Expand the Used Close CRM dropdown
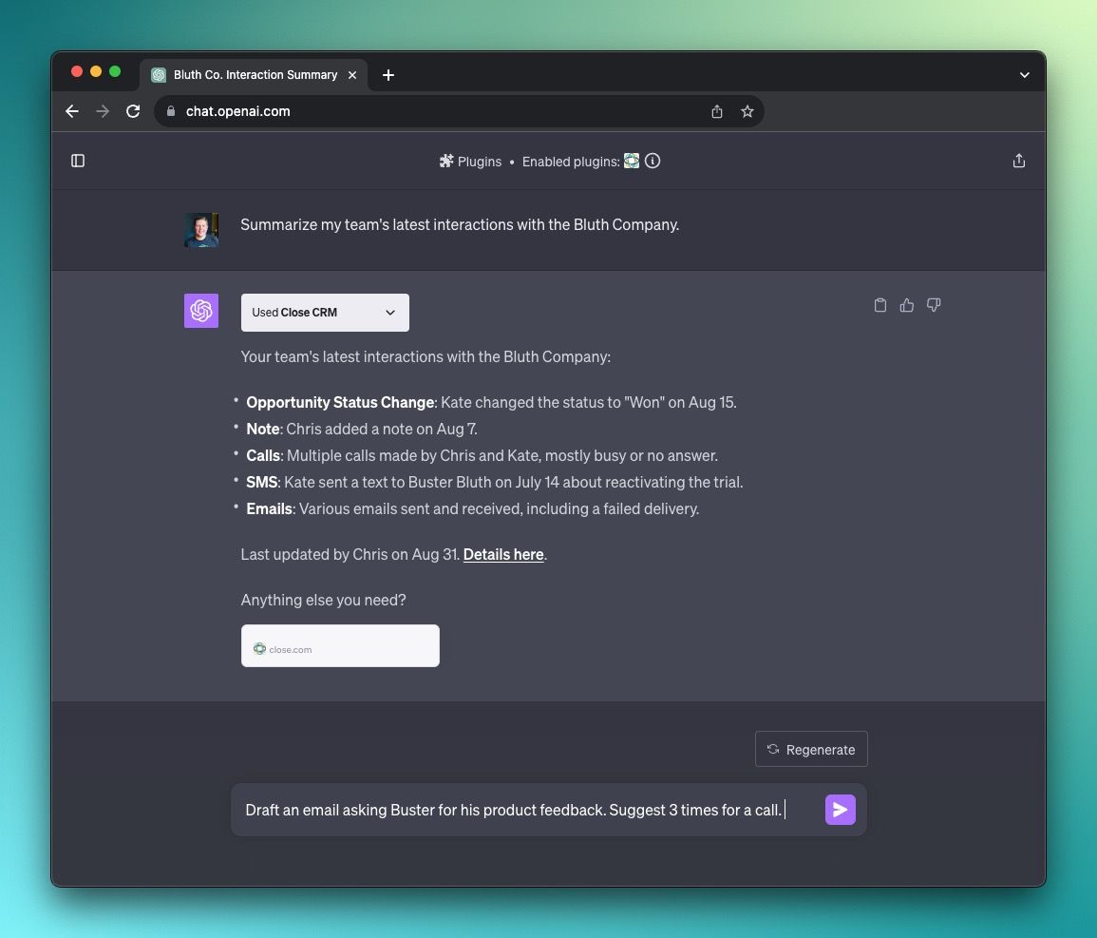The height and width of the screenshot is (938, 1097). click(325, 313)
